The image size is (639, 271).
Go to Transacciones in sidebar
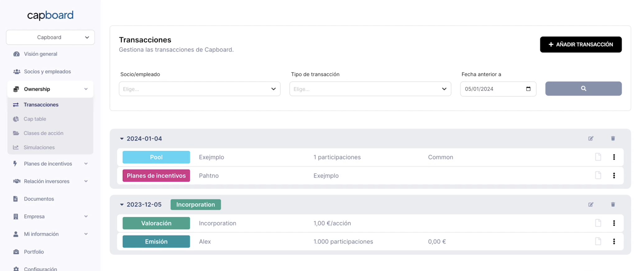coord(41,105)
